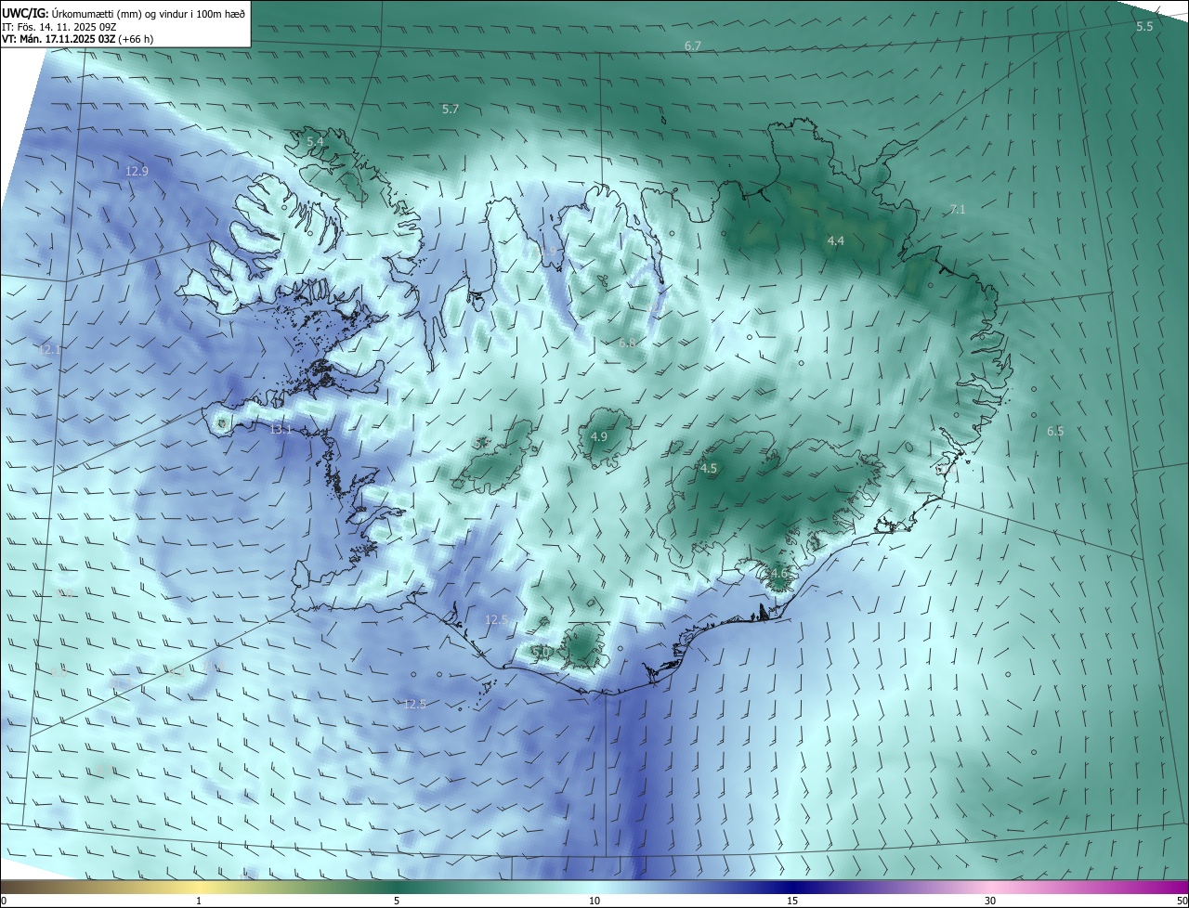The width and height of the screenshot is (1189, 908).
Task: Click the 4.9 value inside glacier outline
Action: pyautogui.click(x=599, y=436)
